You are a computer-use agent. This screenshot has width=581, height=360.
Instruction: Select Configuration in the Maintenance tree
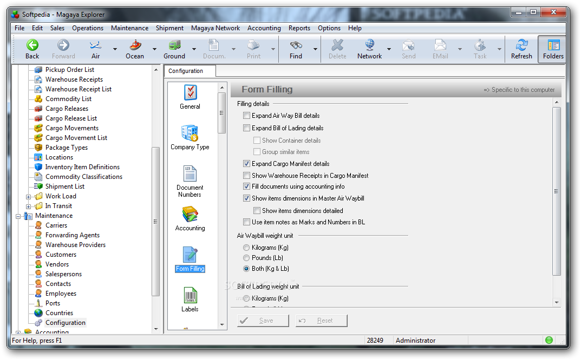pyautogui.click(x=65, y=323)
